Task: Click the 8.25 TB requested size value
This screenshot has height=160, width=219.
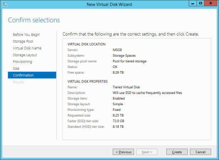Action: pos(118,116)
